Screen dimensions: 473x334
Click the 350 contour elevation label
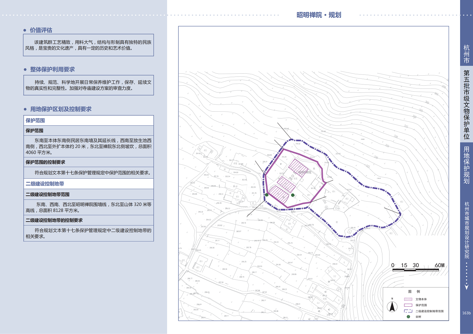coord(414,116)
